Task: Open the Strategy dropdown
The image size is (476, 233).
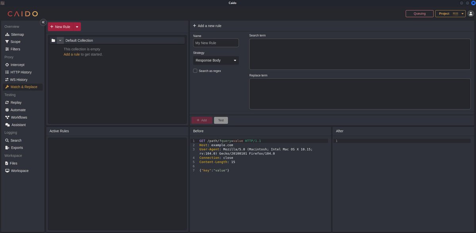Action: tap(216, 60)
